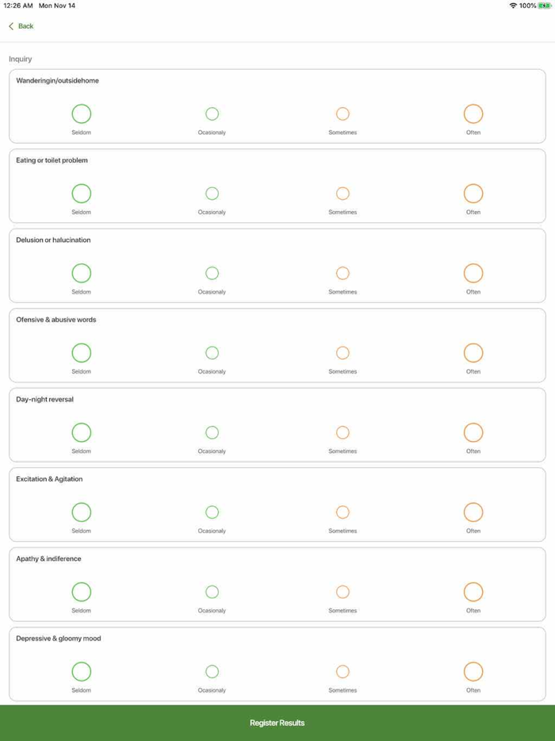The height and width of the screenshot is (741, 555).
Task: Choose Sometimes for Eating or toilet problem
Action: pos(343,194)
